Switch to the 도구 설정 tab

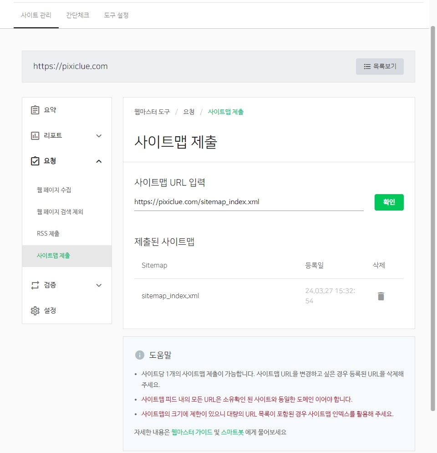(x=116, y=15)
